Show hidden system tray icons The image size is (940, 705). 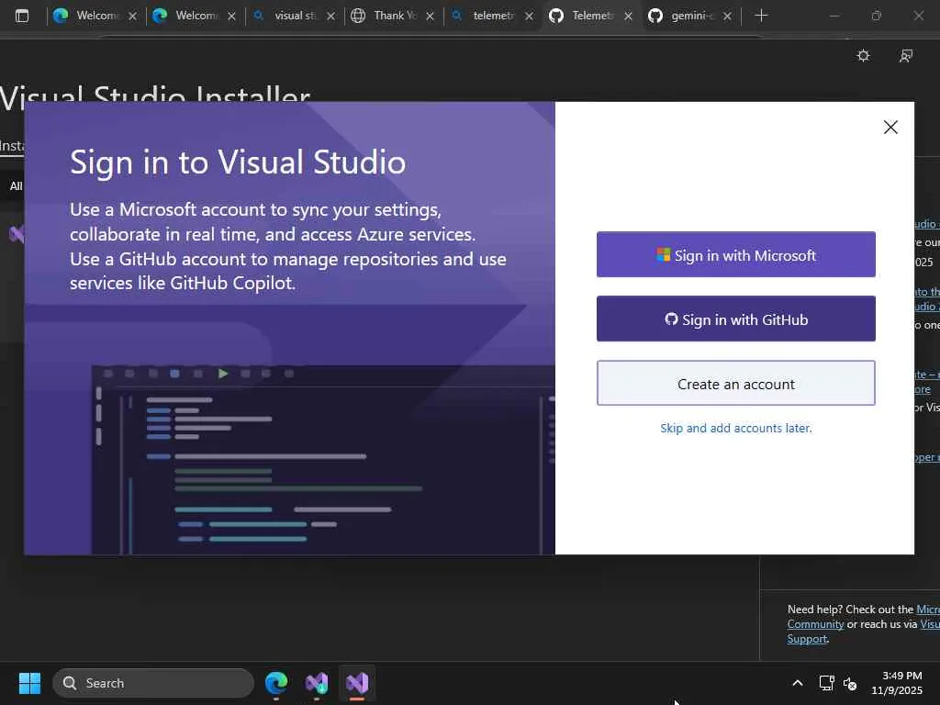798,683
